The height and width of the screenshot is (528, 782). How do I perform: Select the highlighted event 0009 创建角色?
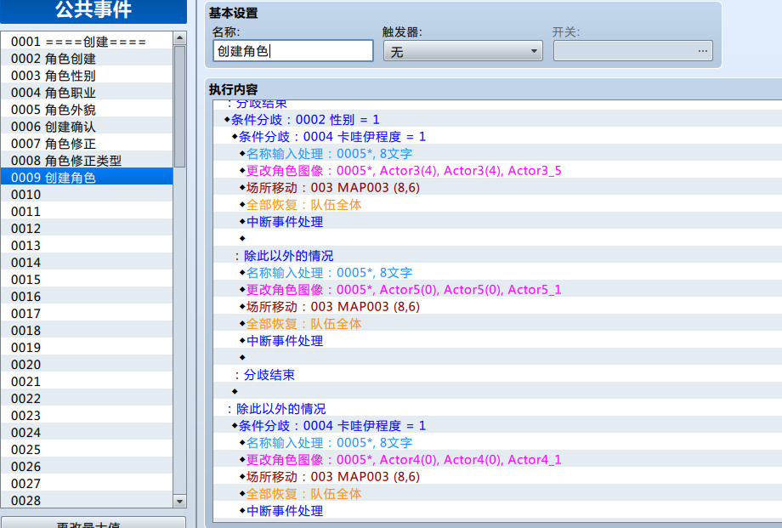pyautogui.click(x=87, y=177)
